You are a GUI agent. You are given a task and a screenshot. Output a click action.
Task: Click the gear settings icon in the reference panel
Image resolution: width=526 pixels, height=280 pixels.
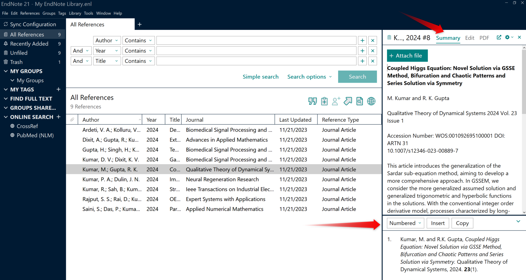click(x=507, y=37)
